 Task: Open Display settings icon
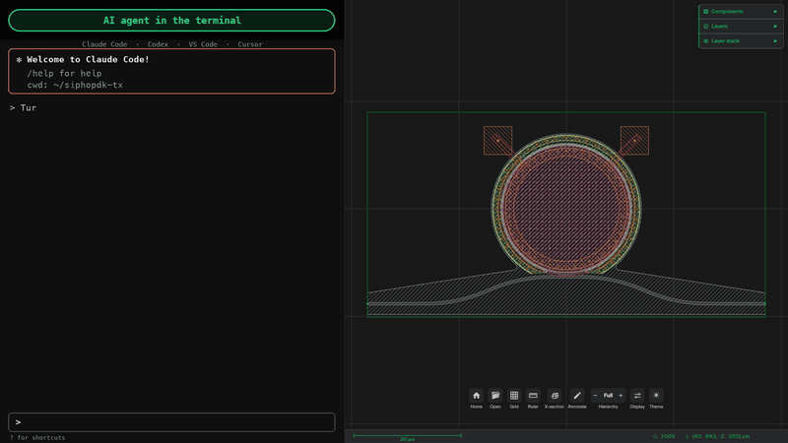coord(637,396)
